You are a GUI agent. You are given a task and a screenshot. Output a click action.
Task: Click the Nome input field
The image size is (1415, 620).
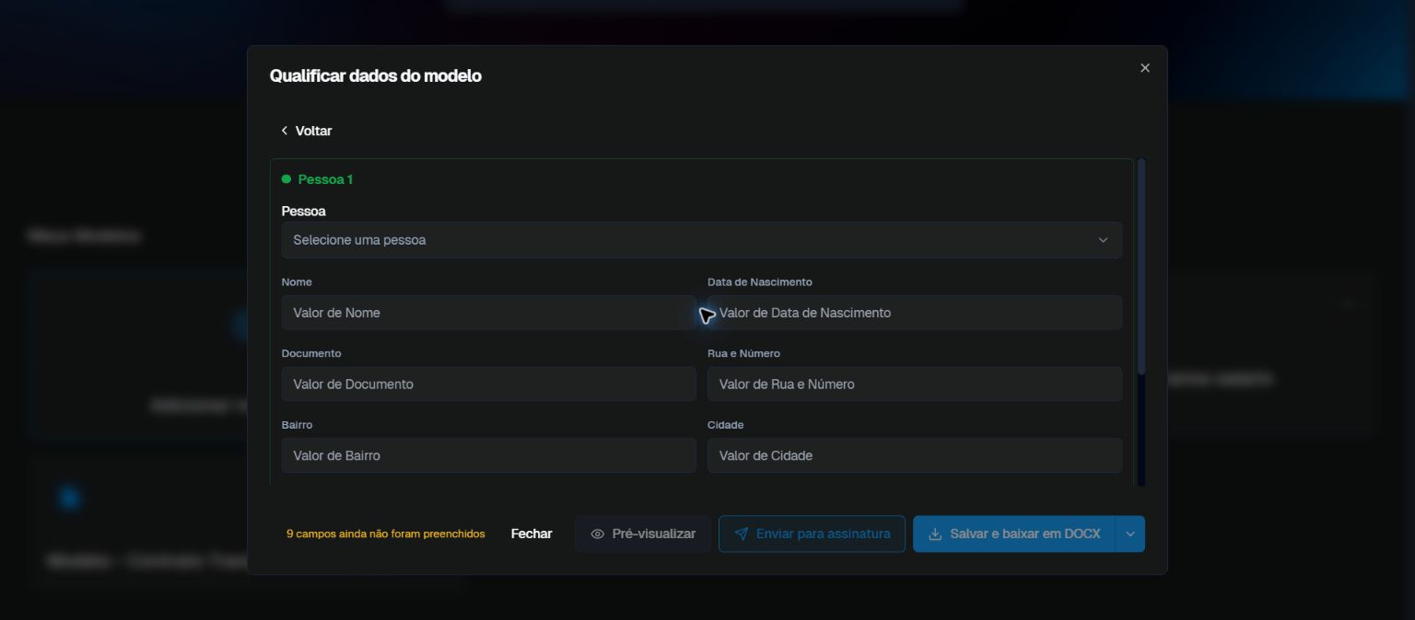pos(488,313)
